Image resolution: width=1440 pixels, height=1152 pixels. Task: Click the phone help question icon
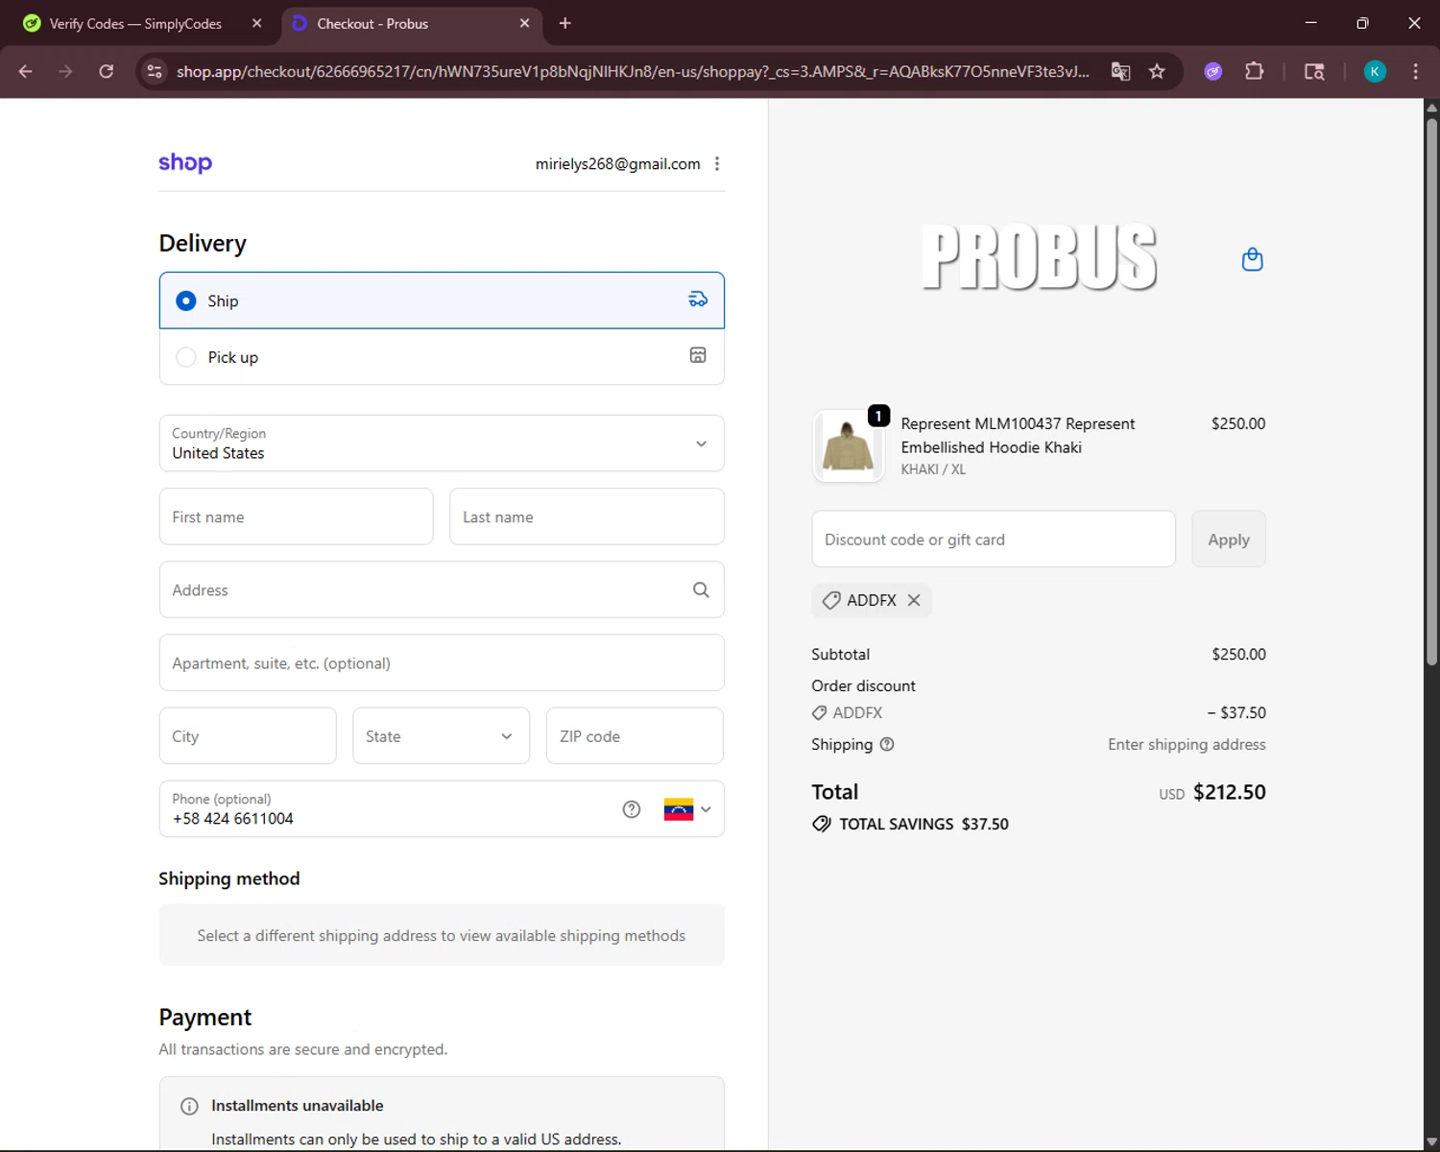632,809
